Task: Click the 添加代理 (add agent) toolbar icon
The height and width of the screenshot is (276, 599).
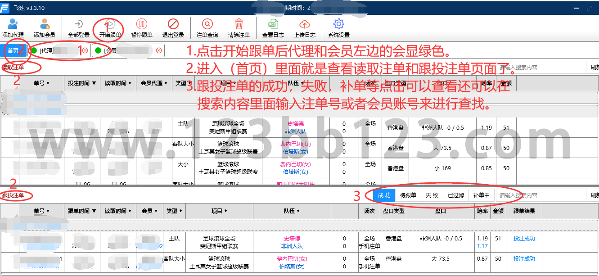Action: pyautogui.click(x=13, y=24)
